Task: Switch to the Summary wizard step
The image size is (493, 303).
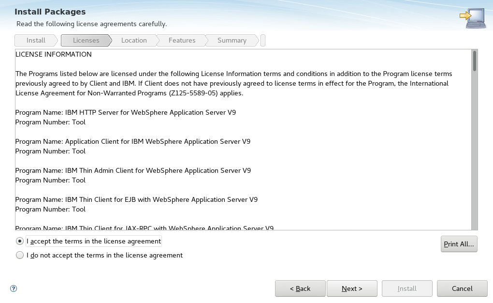Action: pyautogui.click(x=232, y=40)
